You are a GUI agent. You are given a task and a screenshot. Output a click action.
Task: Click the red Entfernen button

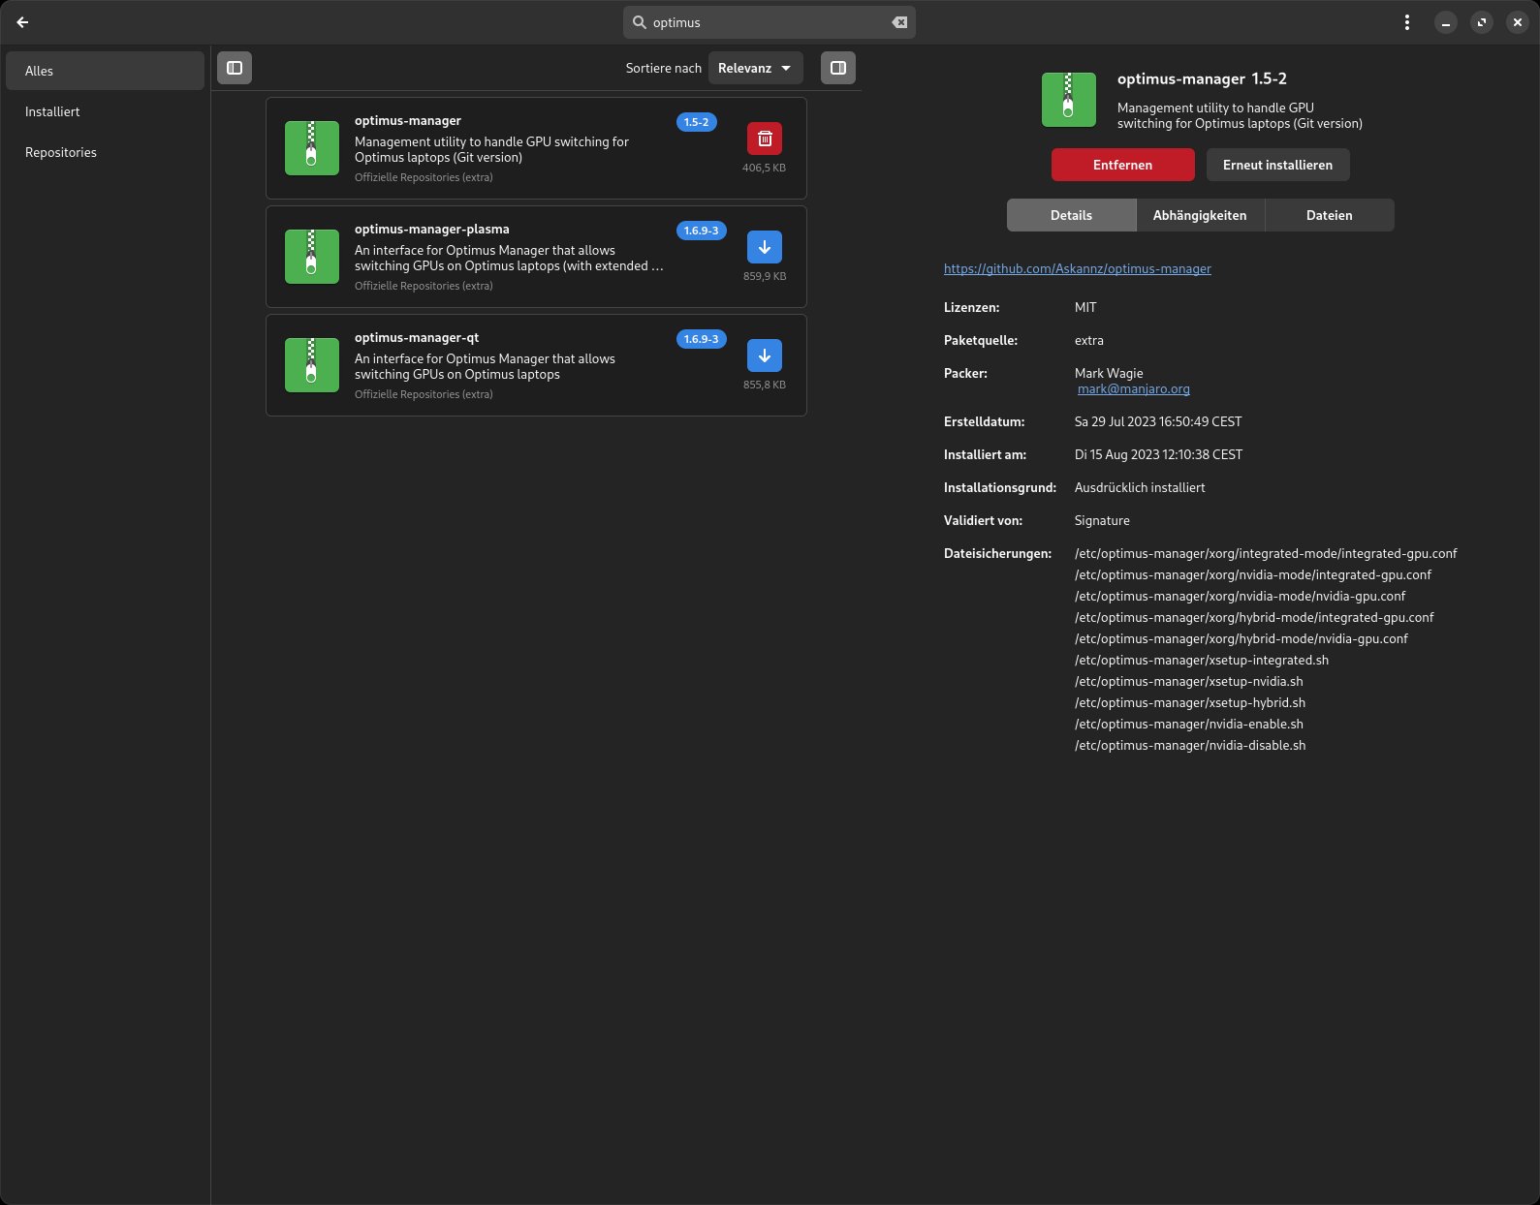pos(1123,165)
